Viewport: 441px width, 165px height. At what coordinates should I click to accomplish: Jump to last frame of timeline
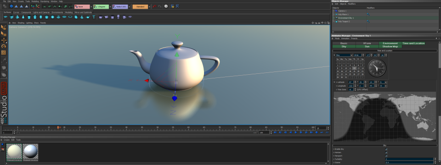(x=311, y=132)
